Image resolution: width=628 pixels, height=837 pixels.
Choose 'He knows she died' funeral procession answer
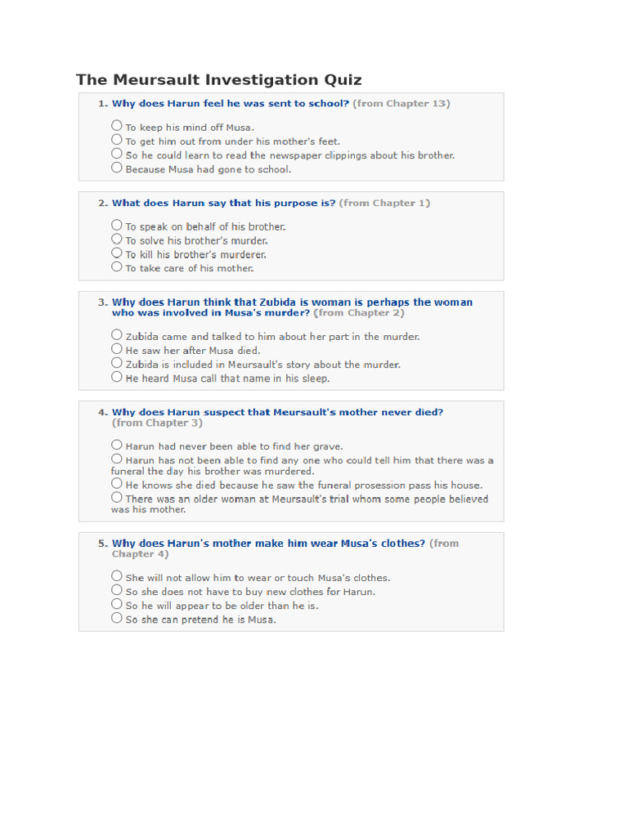(x=117, y=484)
